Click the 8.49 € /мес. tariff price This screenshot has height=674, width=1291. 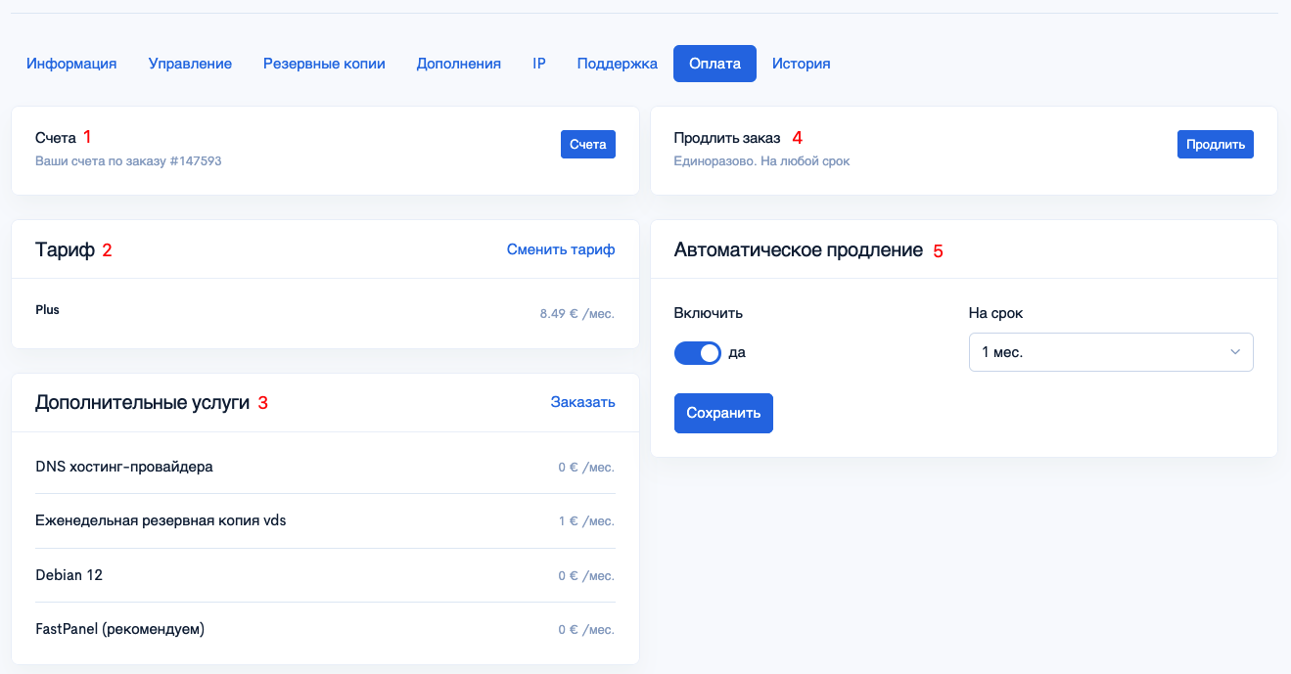(x=577, y=314)
